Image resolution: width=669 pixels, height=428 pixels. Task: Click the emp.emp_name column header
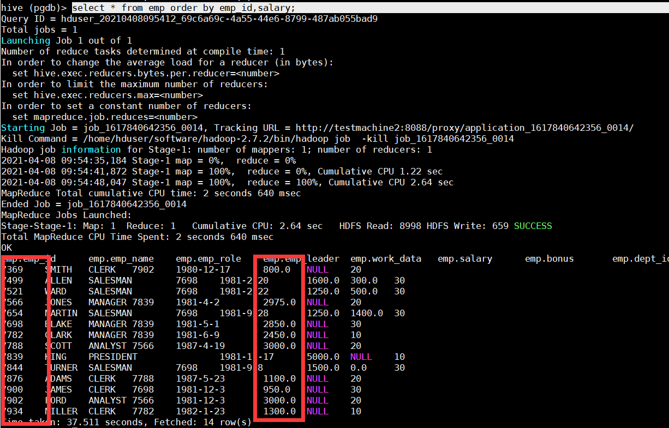(121, 258)
